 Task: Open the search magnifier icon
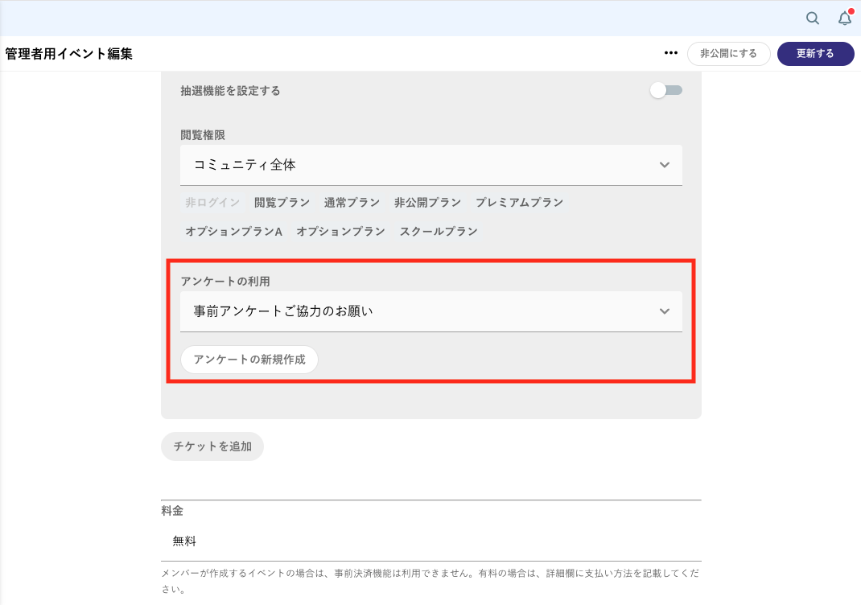[813, 19]
